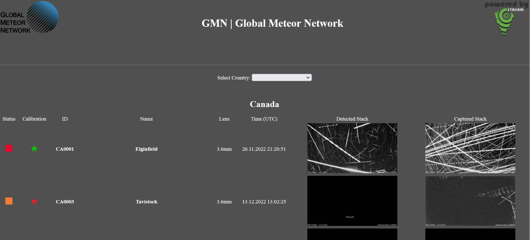This screenshot has height=240, width=530.
Task: Click the Time (UTC) column header
Action: coord(264,119)
